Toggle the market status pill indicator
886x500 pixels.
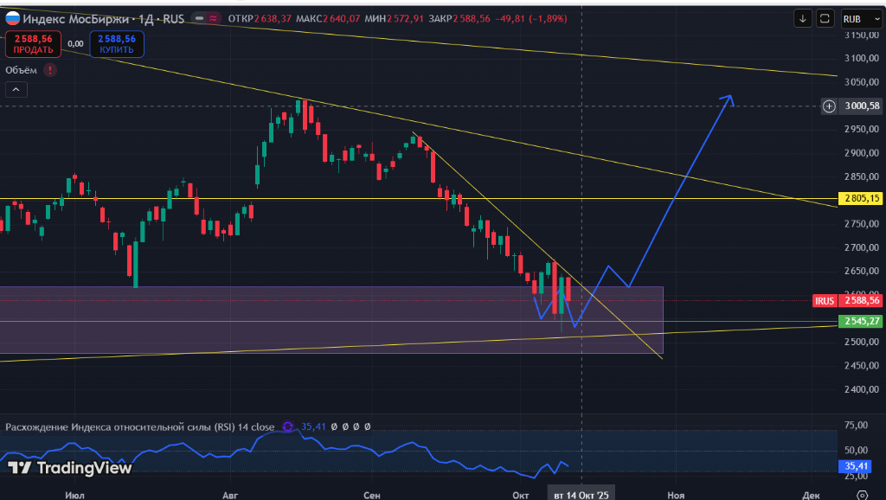[208, 18]
